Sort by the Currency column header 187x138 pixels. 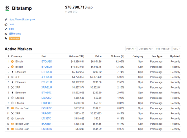16,56
